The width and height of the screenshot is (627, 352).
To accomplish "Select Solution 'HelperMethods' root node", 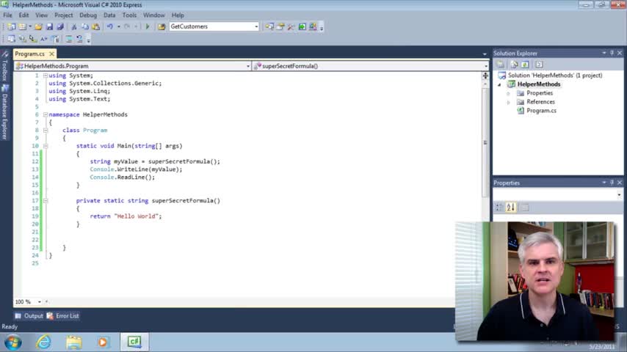I will point(550,76).
